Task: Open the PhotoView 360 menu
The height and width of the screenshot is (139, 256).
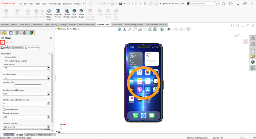Action: pos(55,4)
